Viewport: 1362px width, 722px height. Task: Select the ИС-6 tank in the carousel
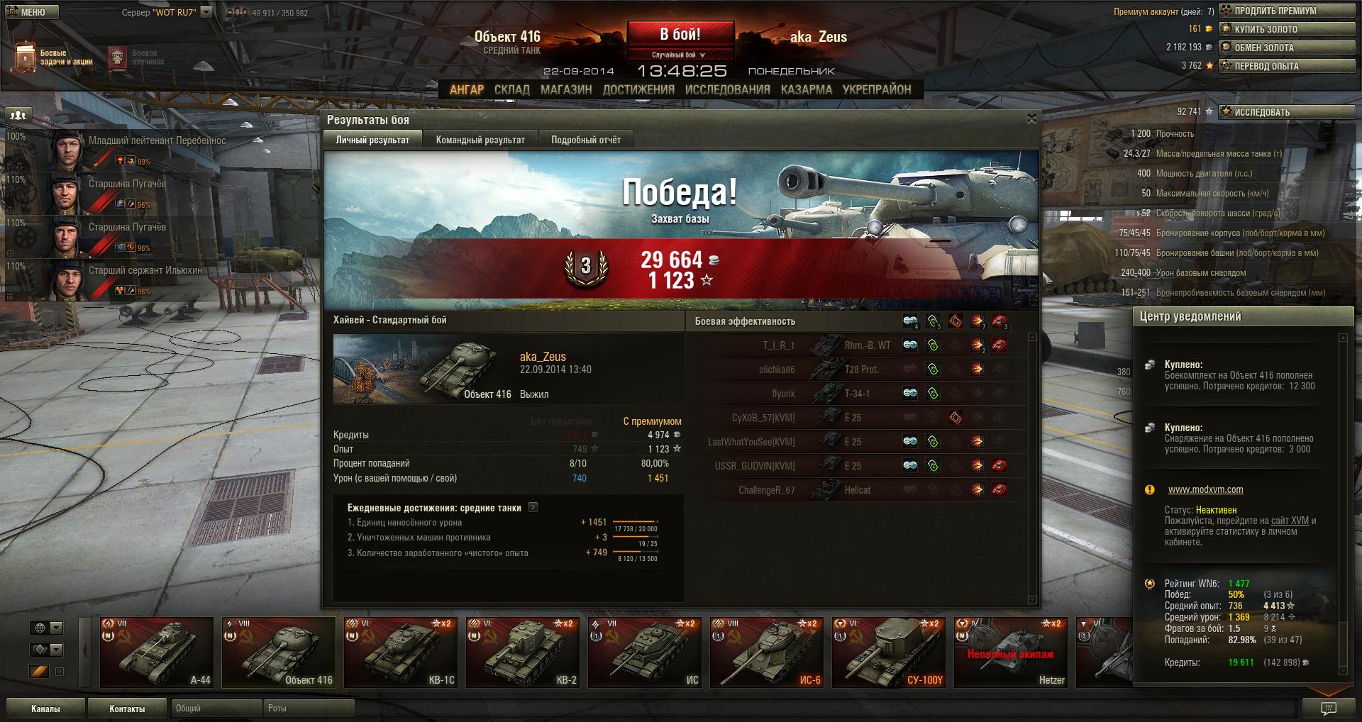pos(768,652)
